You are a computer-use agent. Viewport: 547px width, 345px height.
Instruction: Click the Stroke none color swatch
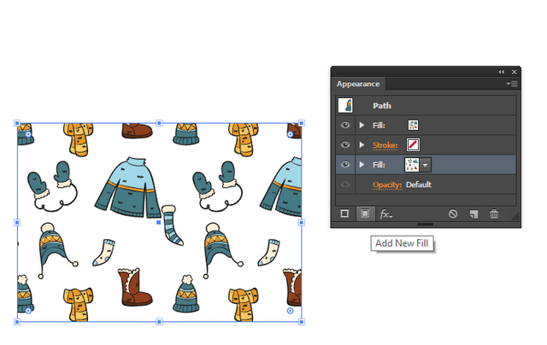(x=413, y=144)
